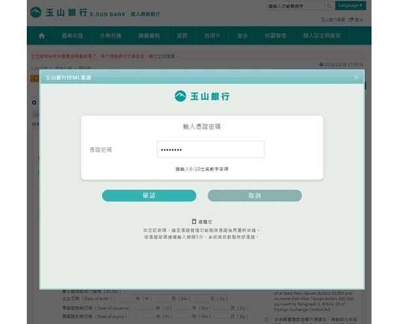Open the 臺幣存匯 menu
Viewport: 399px width, 324px height.
(x=72, y=35)
